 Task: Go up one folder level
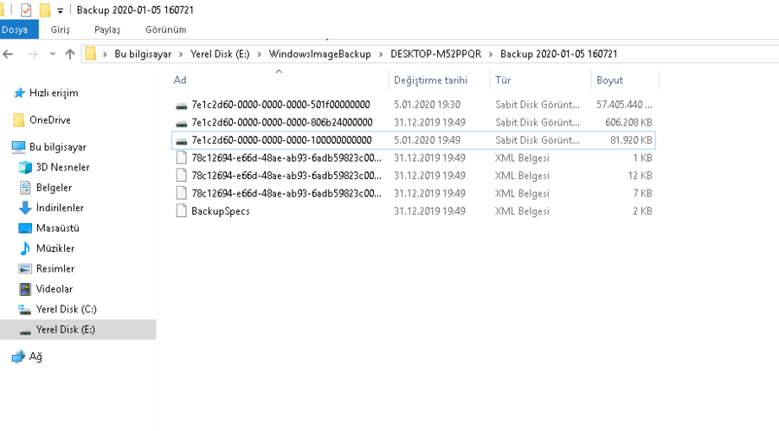click(70, 55)
